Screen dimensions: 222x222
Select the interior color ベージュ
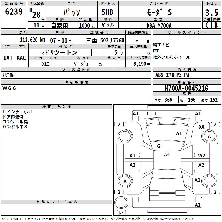[81, 64]
